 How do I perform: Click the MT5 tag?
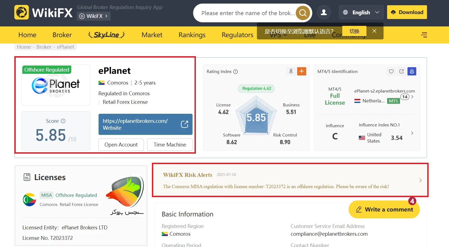coord(393,101)
